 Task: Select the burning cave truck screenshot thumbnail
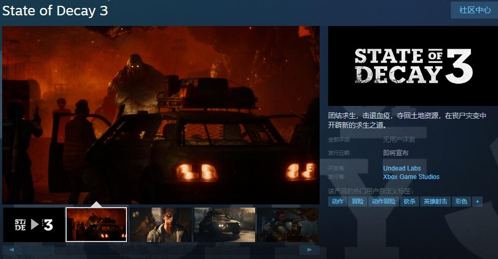pos(96,225)
